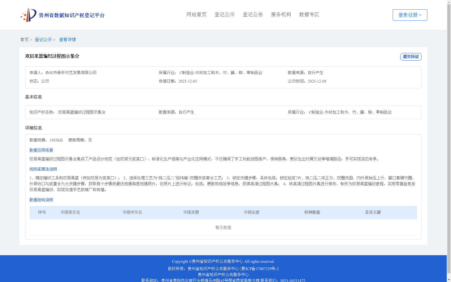Click the 数据结构说明 heading
Viewport: 451px width, 282px height.
[41, 200]
